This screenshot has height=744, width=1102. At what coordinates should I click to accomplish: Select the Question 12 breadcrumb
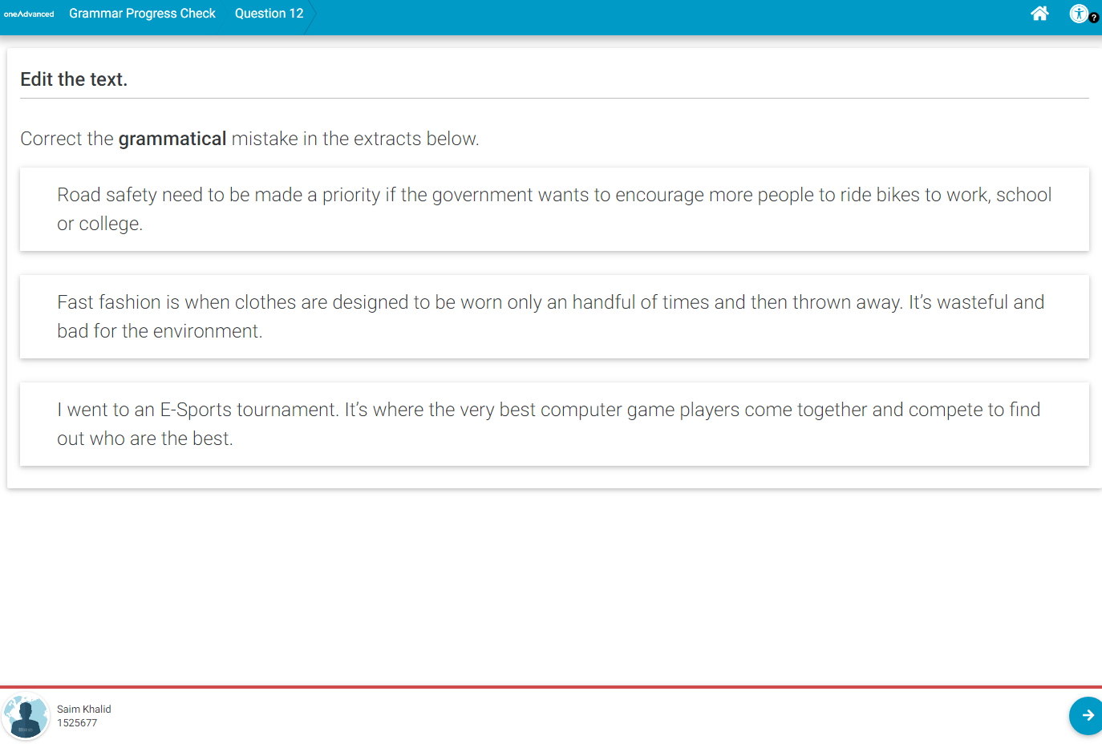(269, 14)
